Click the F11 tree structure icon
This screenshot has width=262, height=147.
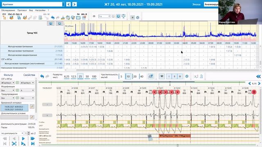click(x=4, y=17)
